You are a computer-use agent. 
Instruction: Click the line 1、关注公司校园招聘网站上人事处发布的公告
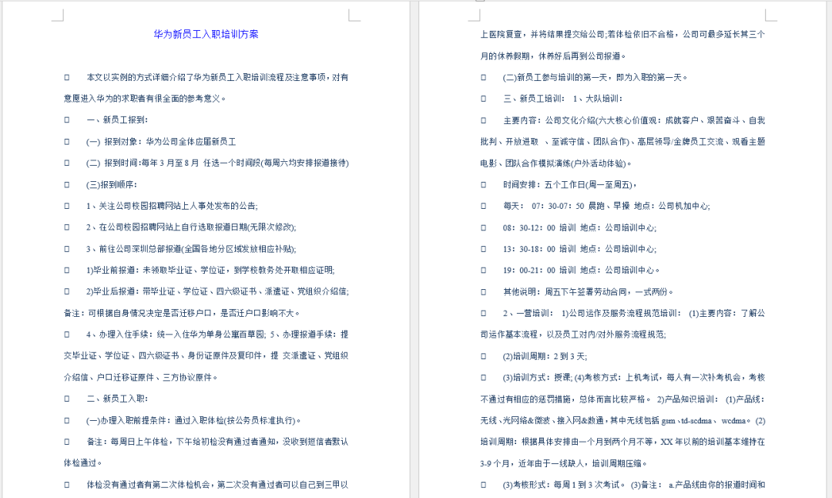(x=171, y=207)
